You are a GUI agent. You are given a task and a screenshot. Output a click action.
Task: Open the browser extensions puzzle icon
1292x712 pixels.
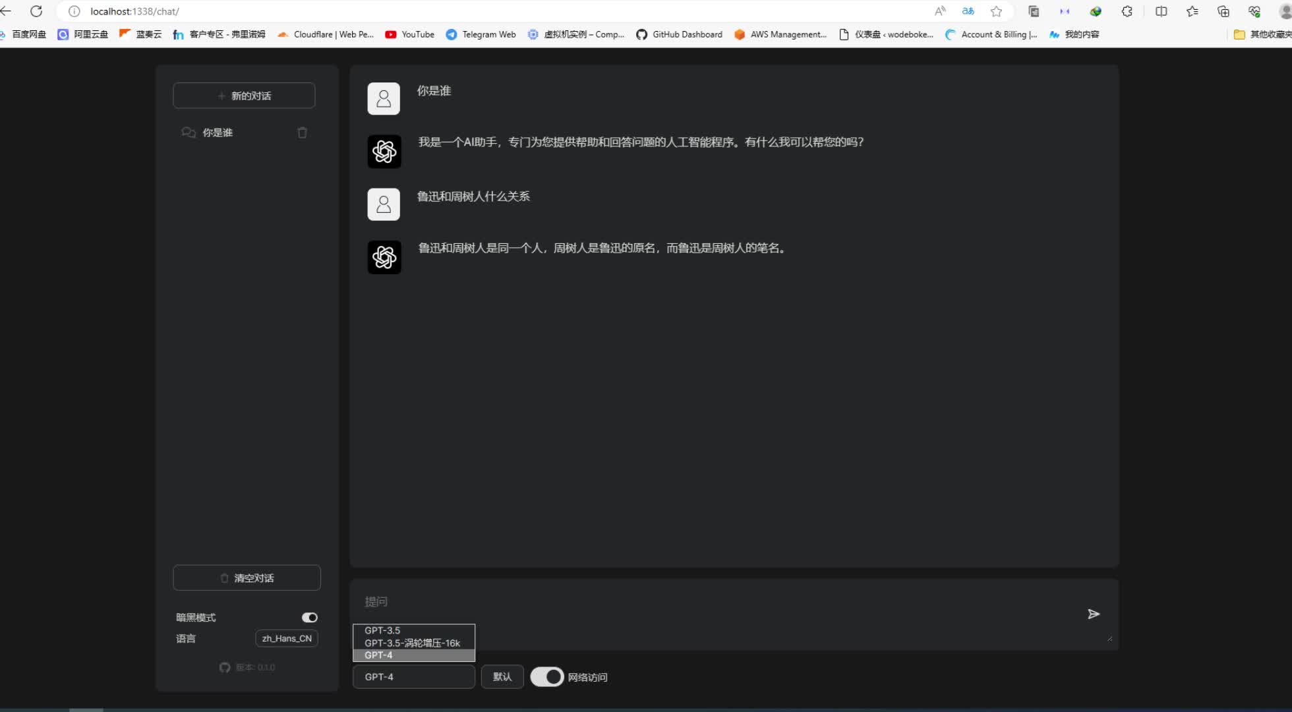1127,11
